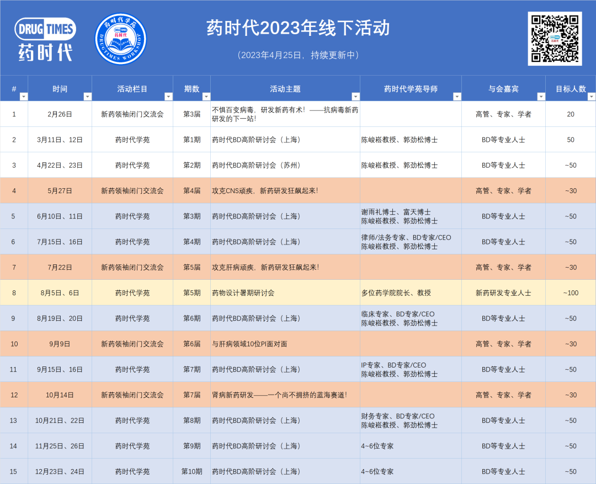596x484 pixels.
Task: Select the date cell 7月22日
Action: (60, 267)
